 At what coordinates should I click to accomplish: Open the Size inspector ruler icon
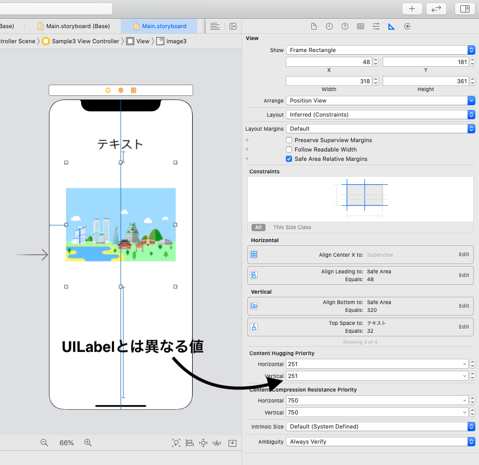click(x=392, y=27)
